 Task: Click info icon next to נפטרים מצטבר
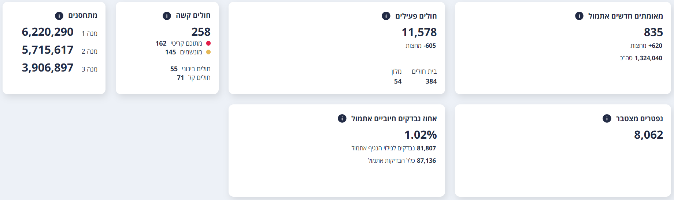(607, 118)
